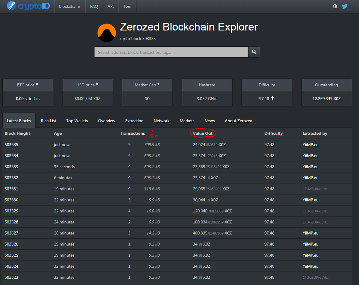The width and height of the screenshot is (359, 285).
Task: Open block 503323
Action: (11, 277)
